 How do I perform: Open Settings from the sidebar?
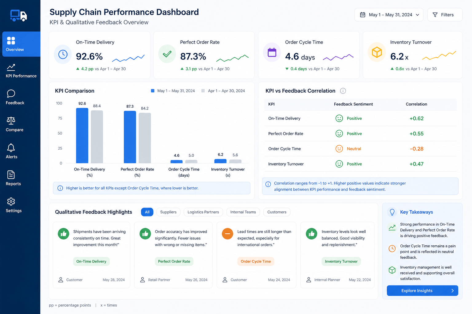pyautogui.click(x=14, y=205)
